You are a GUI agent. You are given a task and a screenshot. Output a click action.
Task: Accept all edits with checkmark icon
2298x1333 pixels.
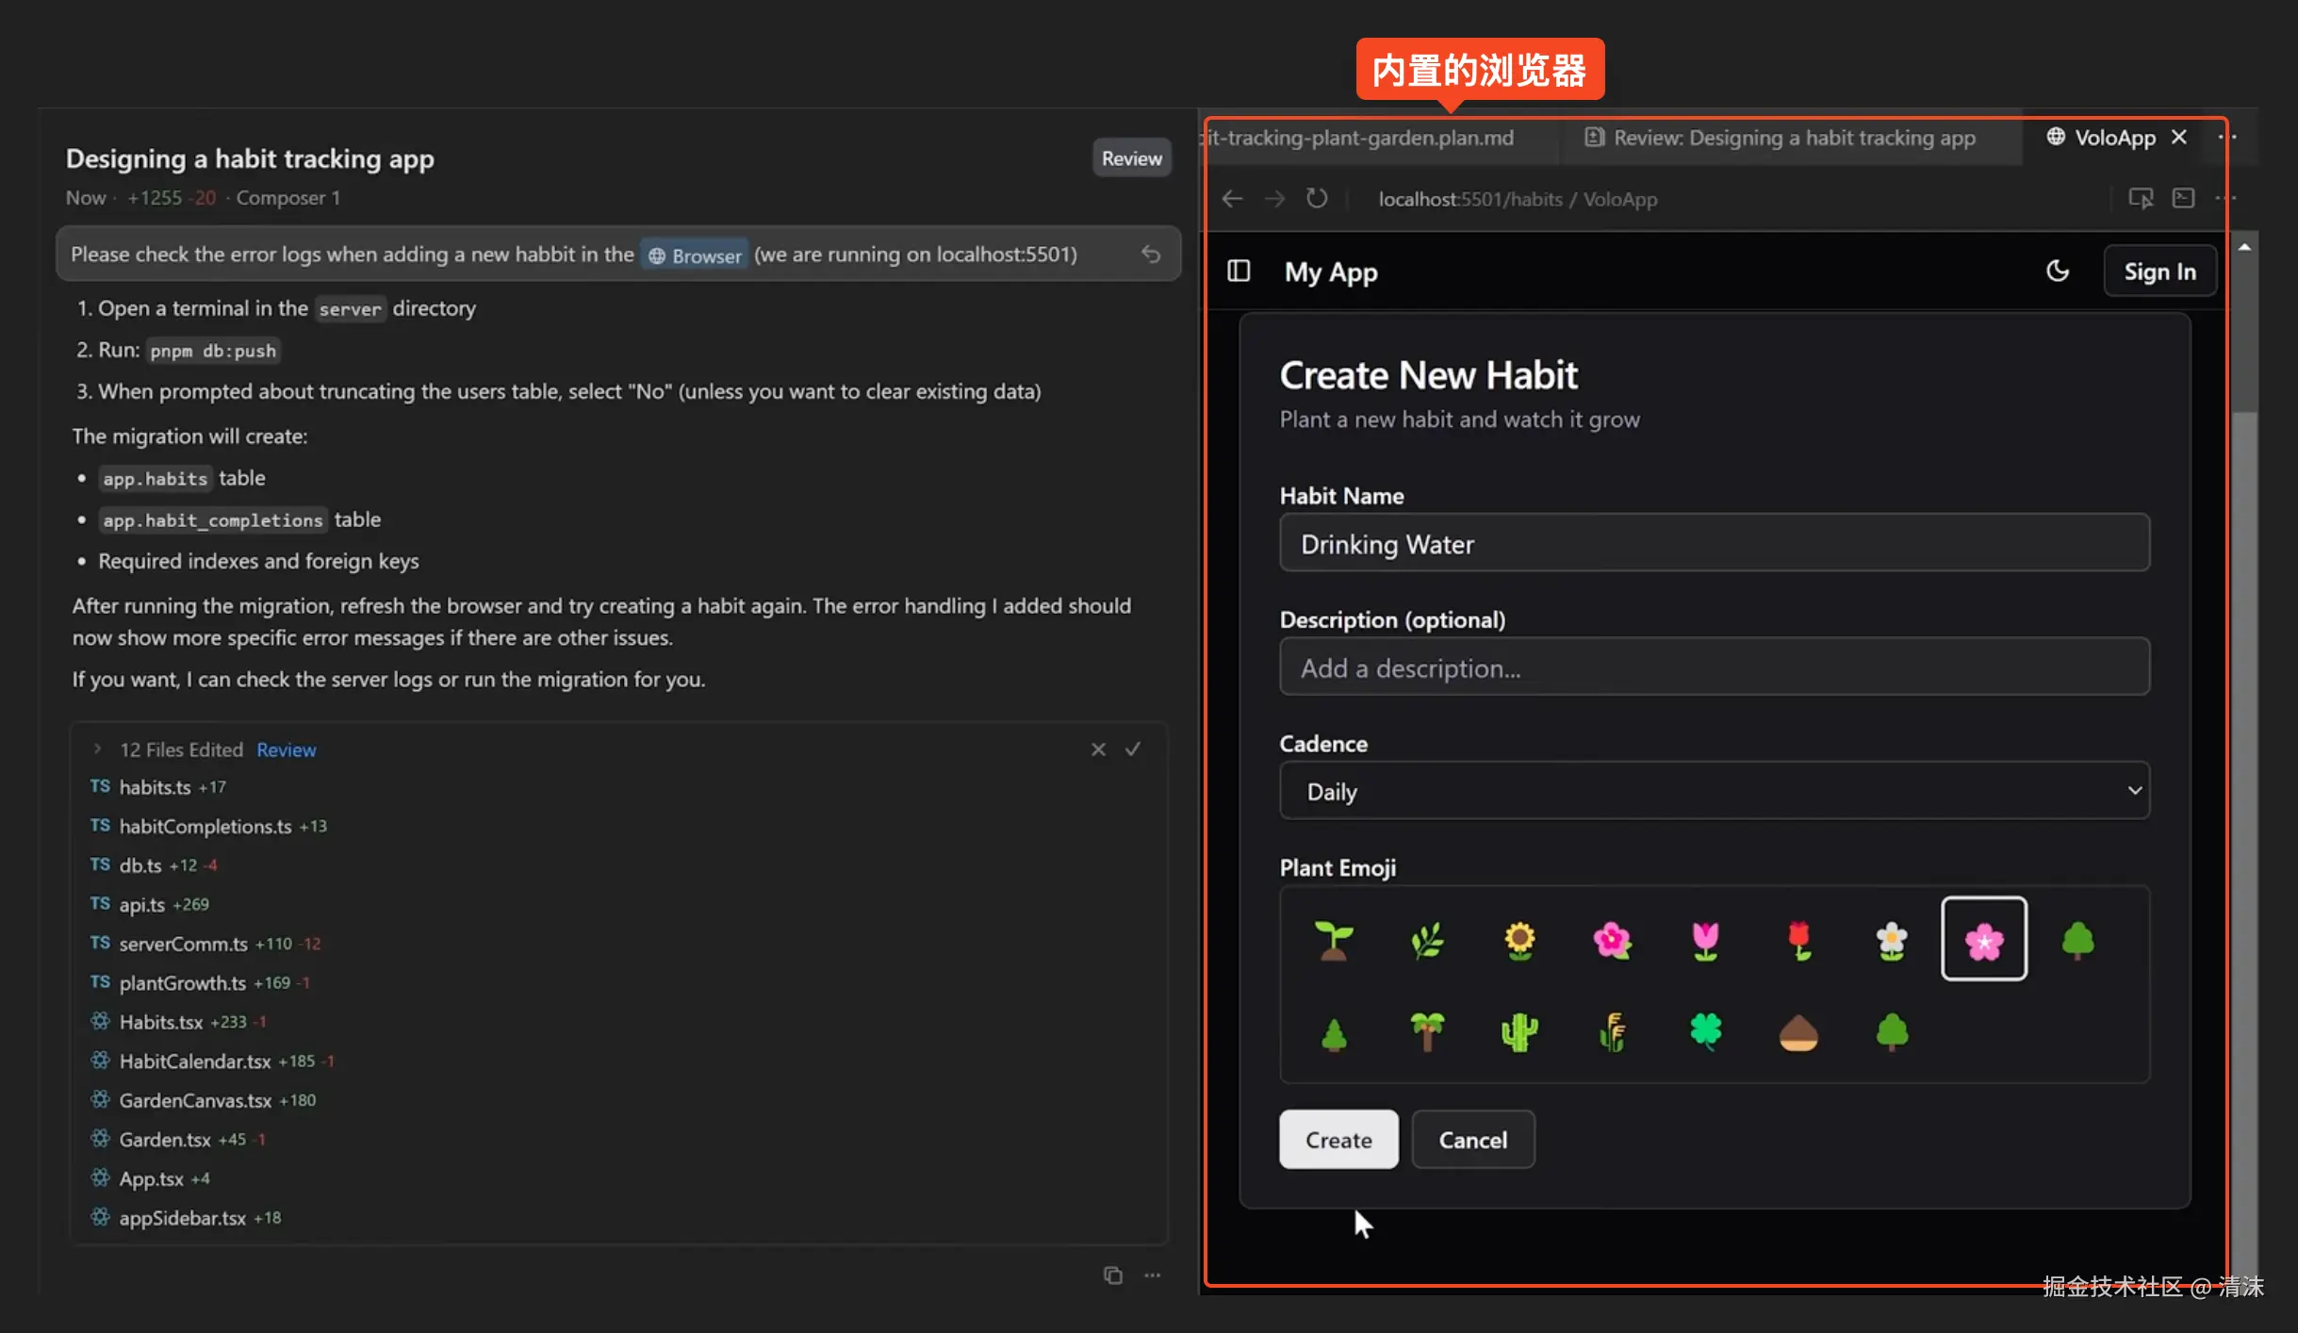[x=1133, y=749]
